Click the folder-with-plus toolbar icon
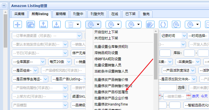This screenshot has width=209, height=110. [31, 24]
